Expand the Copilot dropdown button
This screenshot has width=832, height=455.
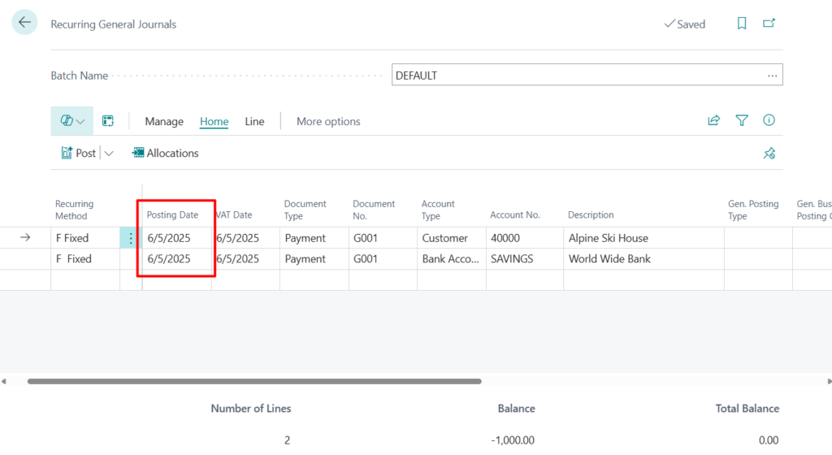(x=72, y=121)
